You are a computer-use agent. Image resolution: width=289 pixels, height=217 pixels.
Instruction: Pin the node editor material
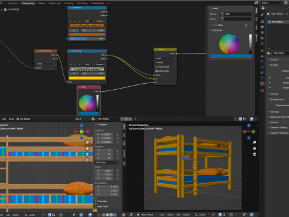pos(135,119)
